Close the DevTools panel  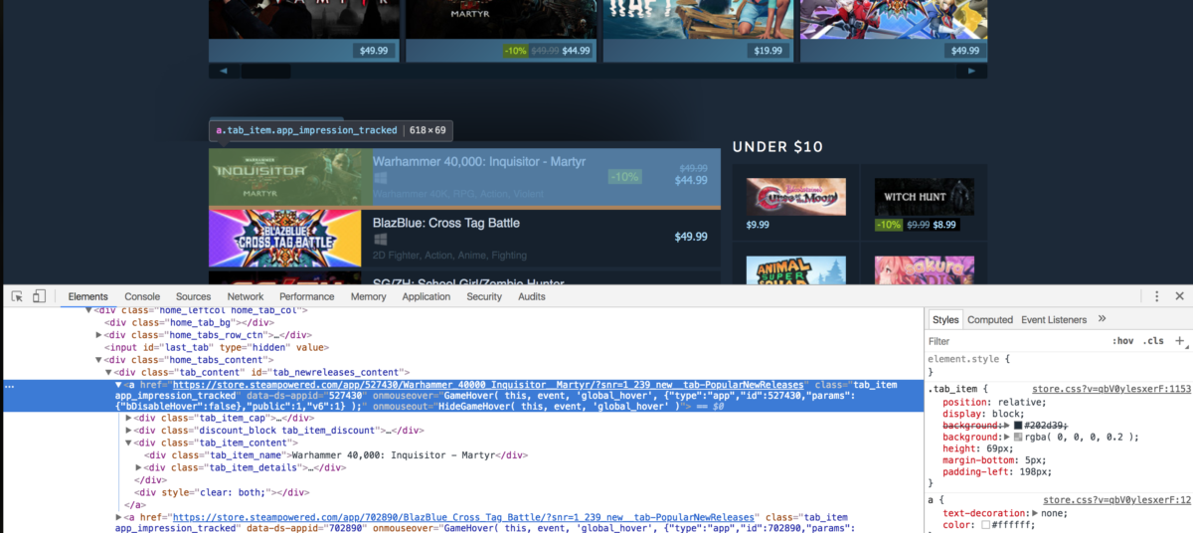tap(1179, 296)
